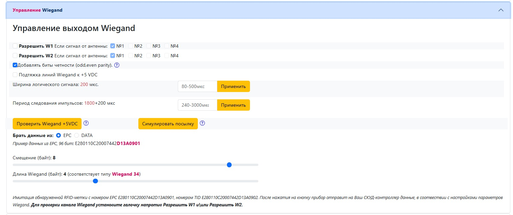Check antenna №2 in the W1 row

pos(131,46)
